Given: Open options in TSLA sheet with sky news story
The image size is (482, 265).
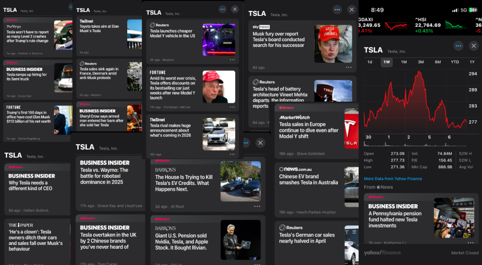Looking at the screenshot, I should pyautogui.click(x=337, y=10).
